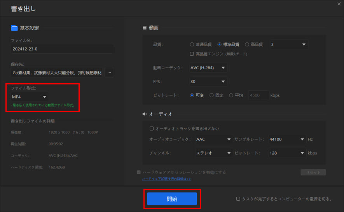The width and height of the screenshot is (344, 212).
Task: Expand the 動画コーデック AVC (H.264) dropdown
Action: pos(208,68)
